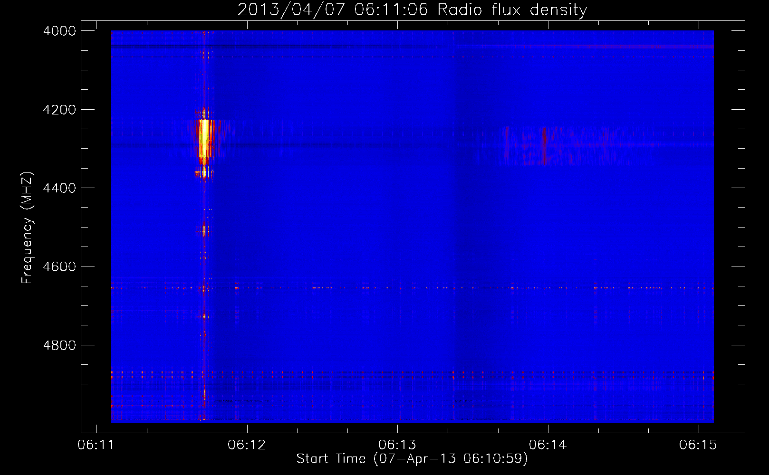Select the 4800 frequency tick label
The height and width of the screenshot is (475, 769).
[x=59, y=345]
